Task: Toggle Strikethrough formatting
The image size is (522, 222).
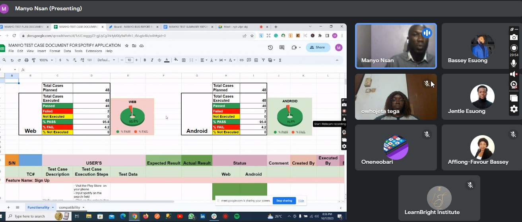Action: 159,60
